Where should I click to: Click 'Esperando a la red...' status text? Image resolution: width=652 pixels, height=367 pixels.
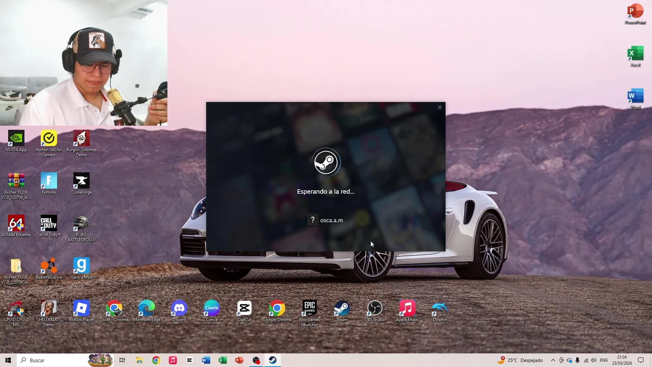[x=325, y=192]
